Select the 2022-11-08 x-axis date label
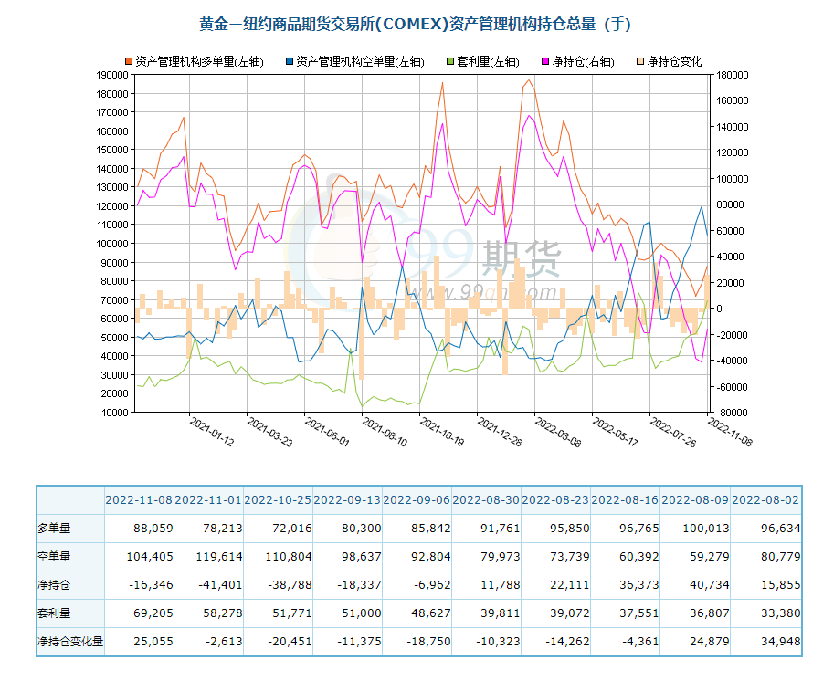The image size is (823, 681). point(730,432)
